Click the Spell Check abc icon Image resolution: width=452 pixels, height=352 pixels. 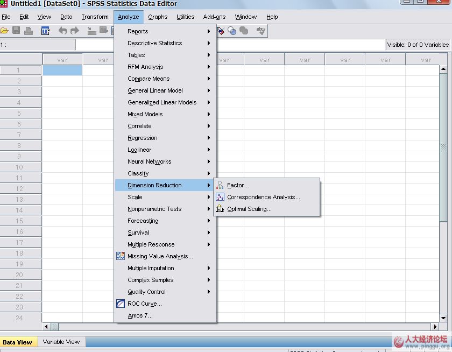(261, 31)
